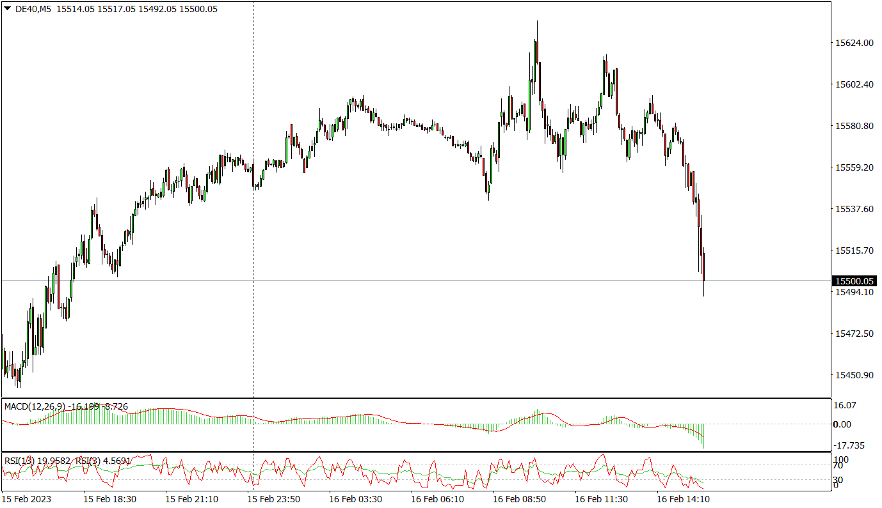
Task: Click the 15515.70 price axis value
Action: [854, 250]
